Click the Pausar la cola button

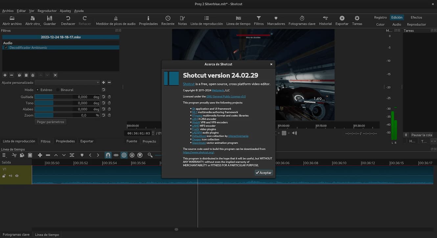[x=422, y=135]
